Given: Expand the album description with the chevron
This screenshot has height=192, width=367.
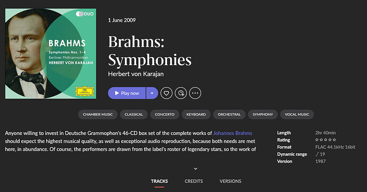Looking at the screenshot, I should tap(196, 169).
